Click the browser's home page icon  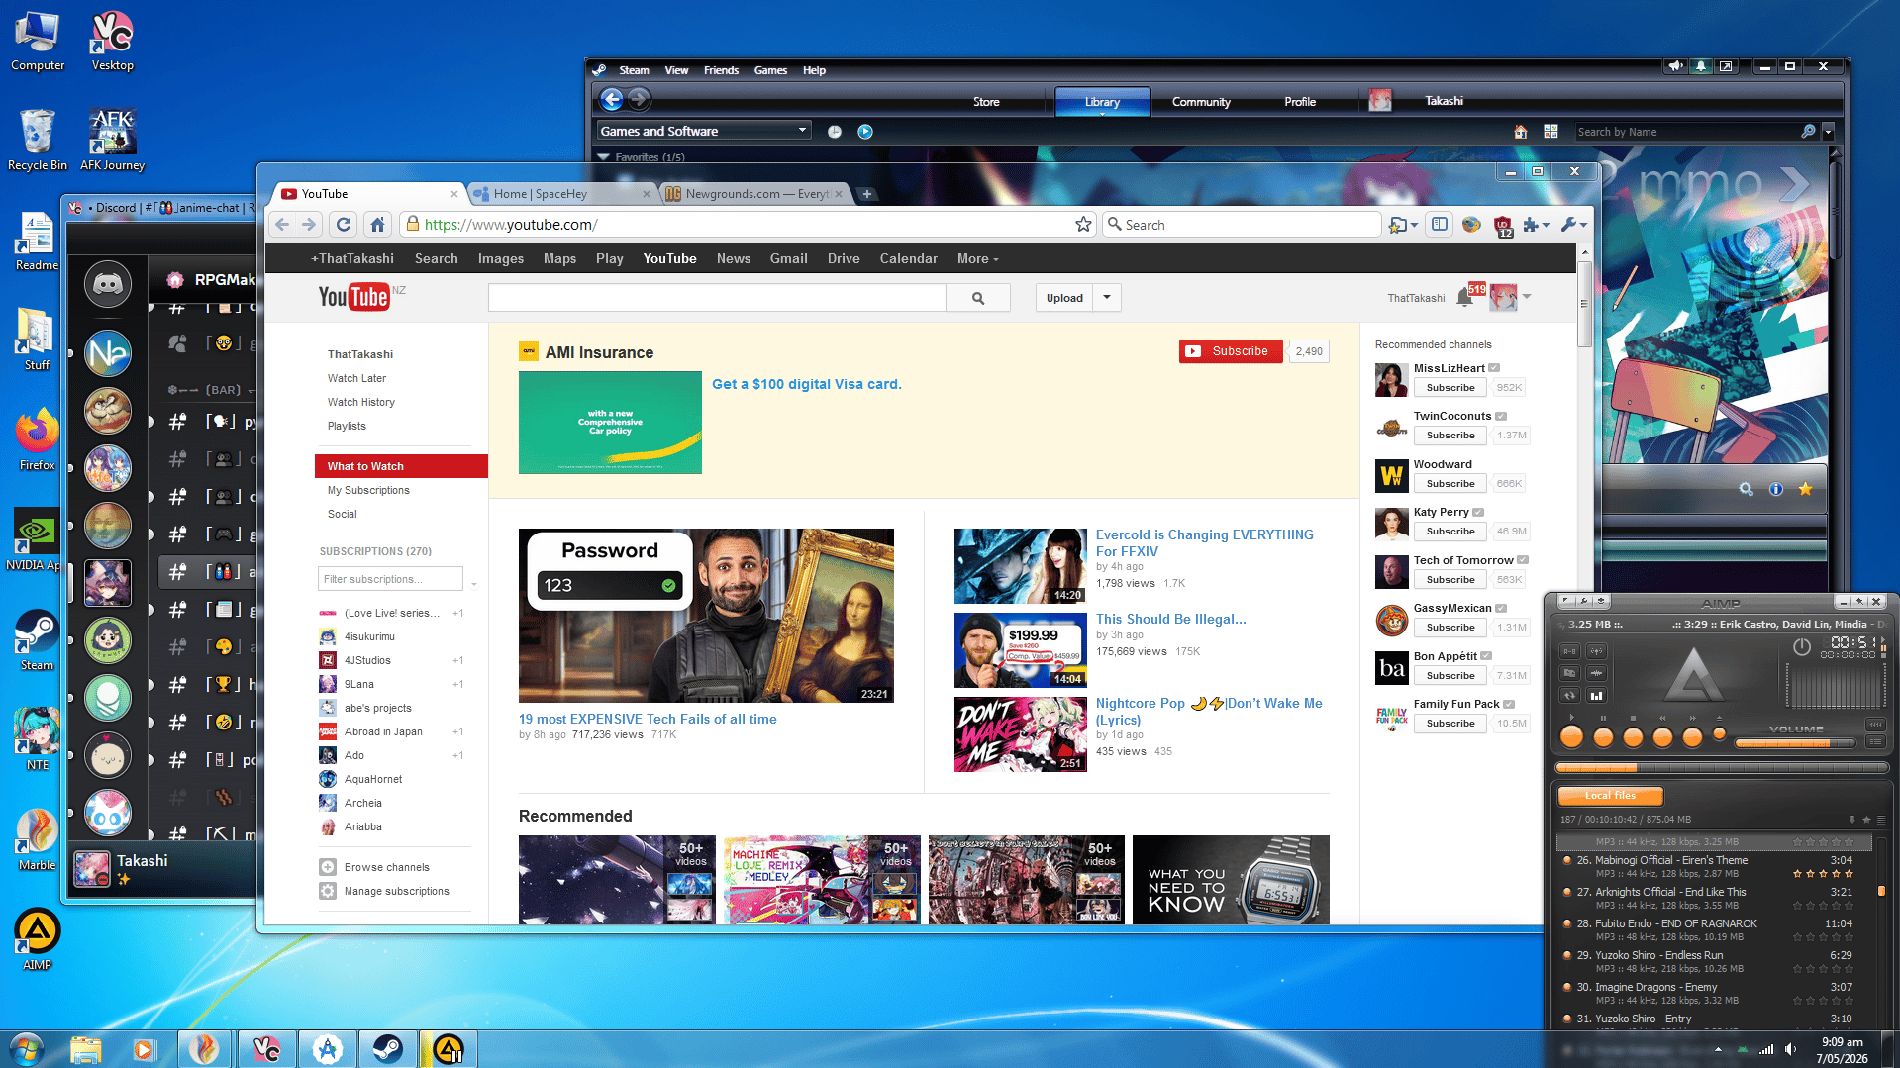377,225
